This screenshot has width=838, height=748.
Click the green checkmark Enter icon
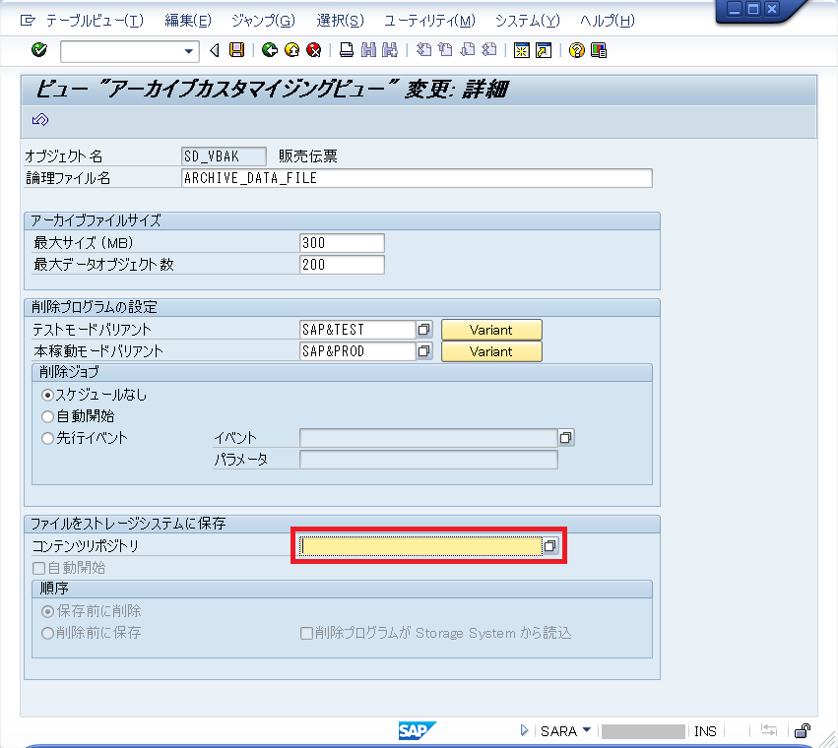pos(39,50)
